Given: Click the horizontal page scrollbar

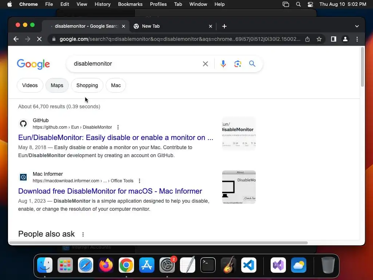Looking at the screenshot, I should (158, 243).
